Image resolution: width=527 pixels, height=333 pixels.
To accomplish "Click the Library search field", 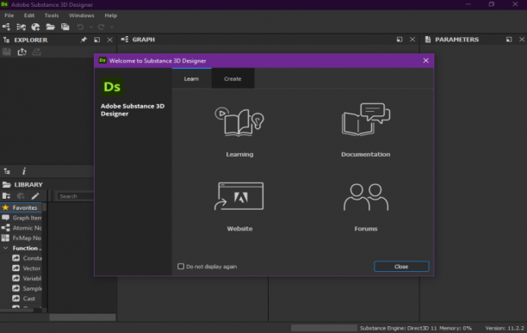I will coord(75,196).
